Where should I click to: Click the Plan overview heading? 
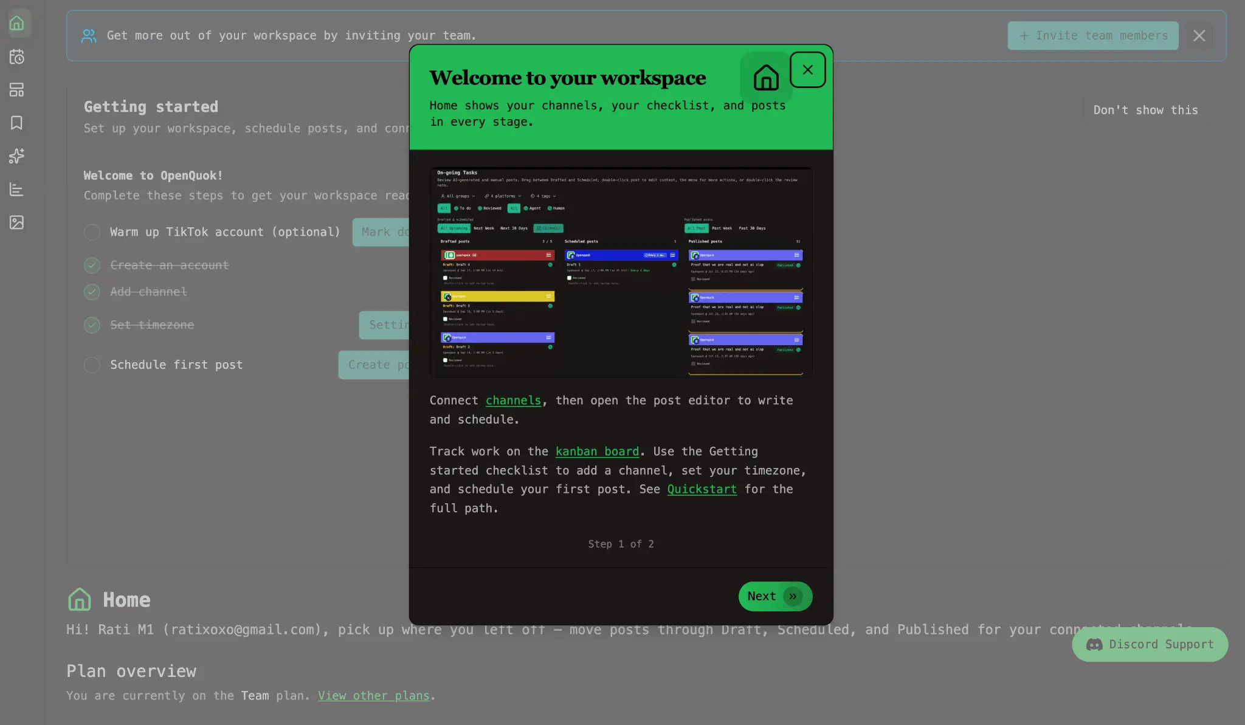pyautogui.click(x=131, y=672)
